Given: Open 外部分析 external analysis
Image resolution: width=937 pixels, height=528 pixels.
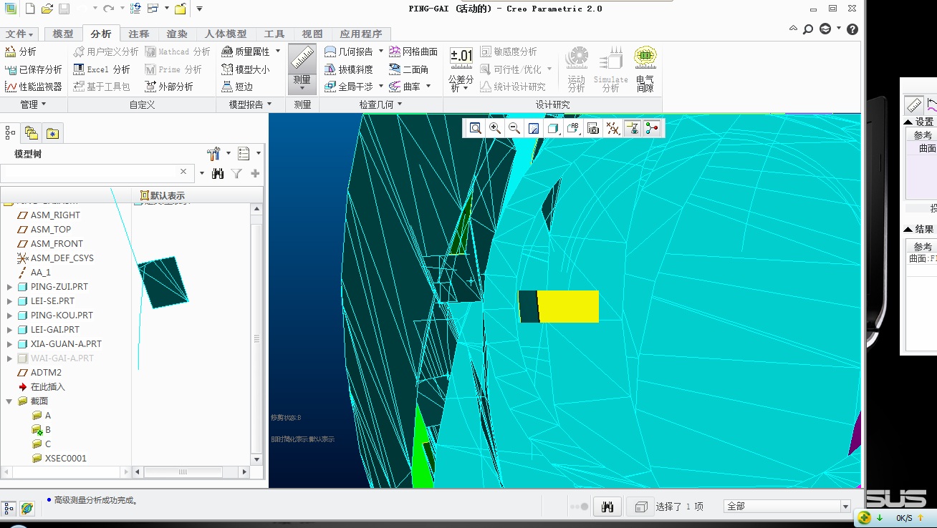Looking at the screenshot, I should 168,87.
